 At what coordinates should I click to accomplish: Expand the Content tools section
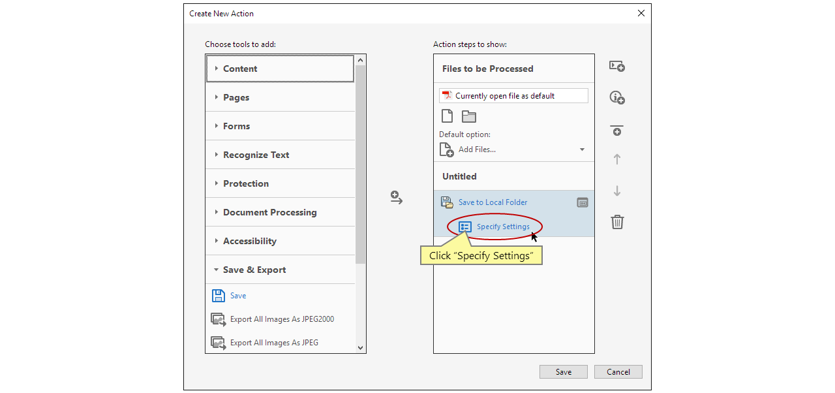pos(240,68)
